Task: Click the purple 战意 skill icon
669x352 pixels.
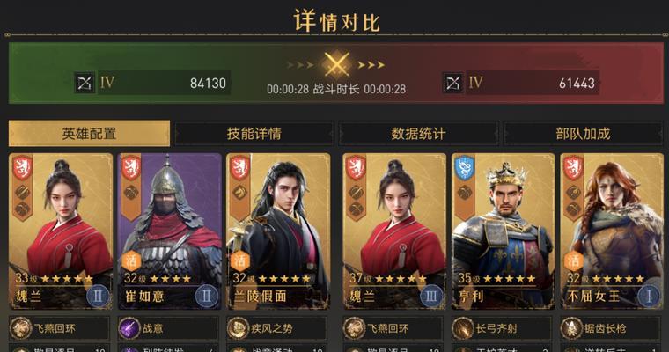Action: (129, 328)
